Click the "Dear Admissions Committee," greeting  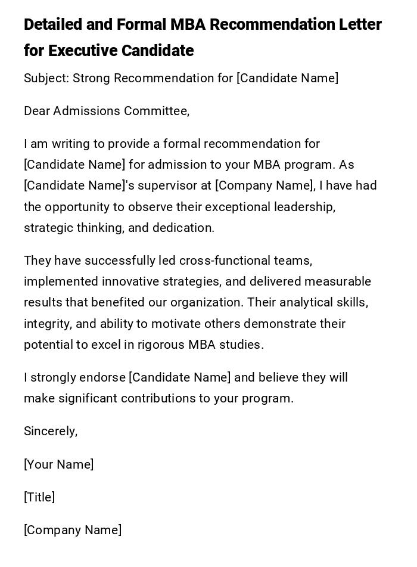[107, 111]
